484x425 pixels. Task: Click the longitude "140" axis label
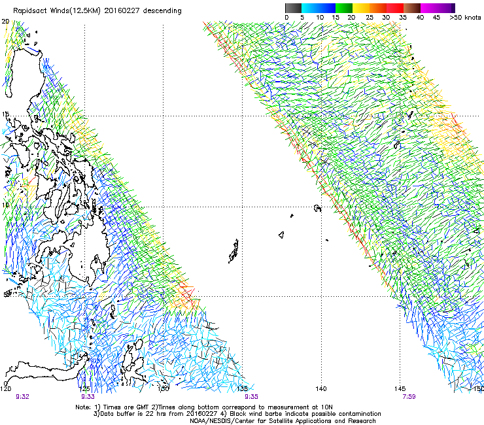321,388
